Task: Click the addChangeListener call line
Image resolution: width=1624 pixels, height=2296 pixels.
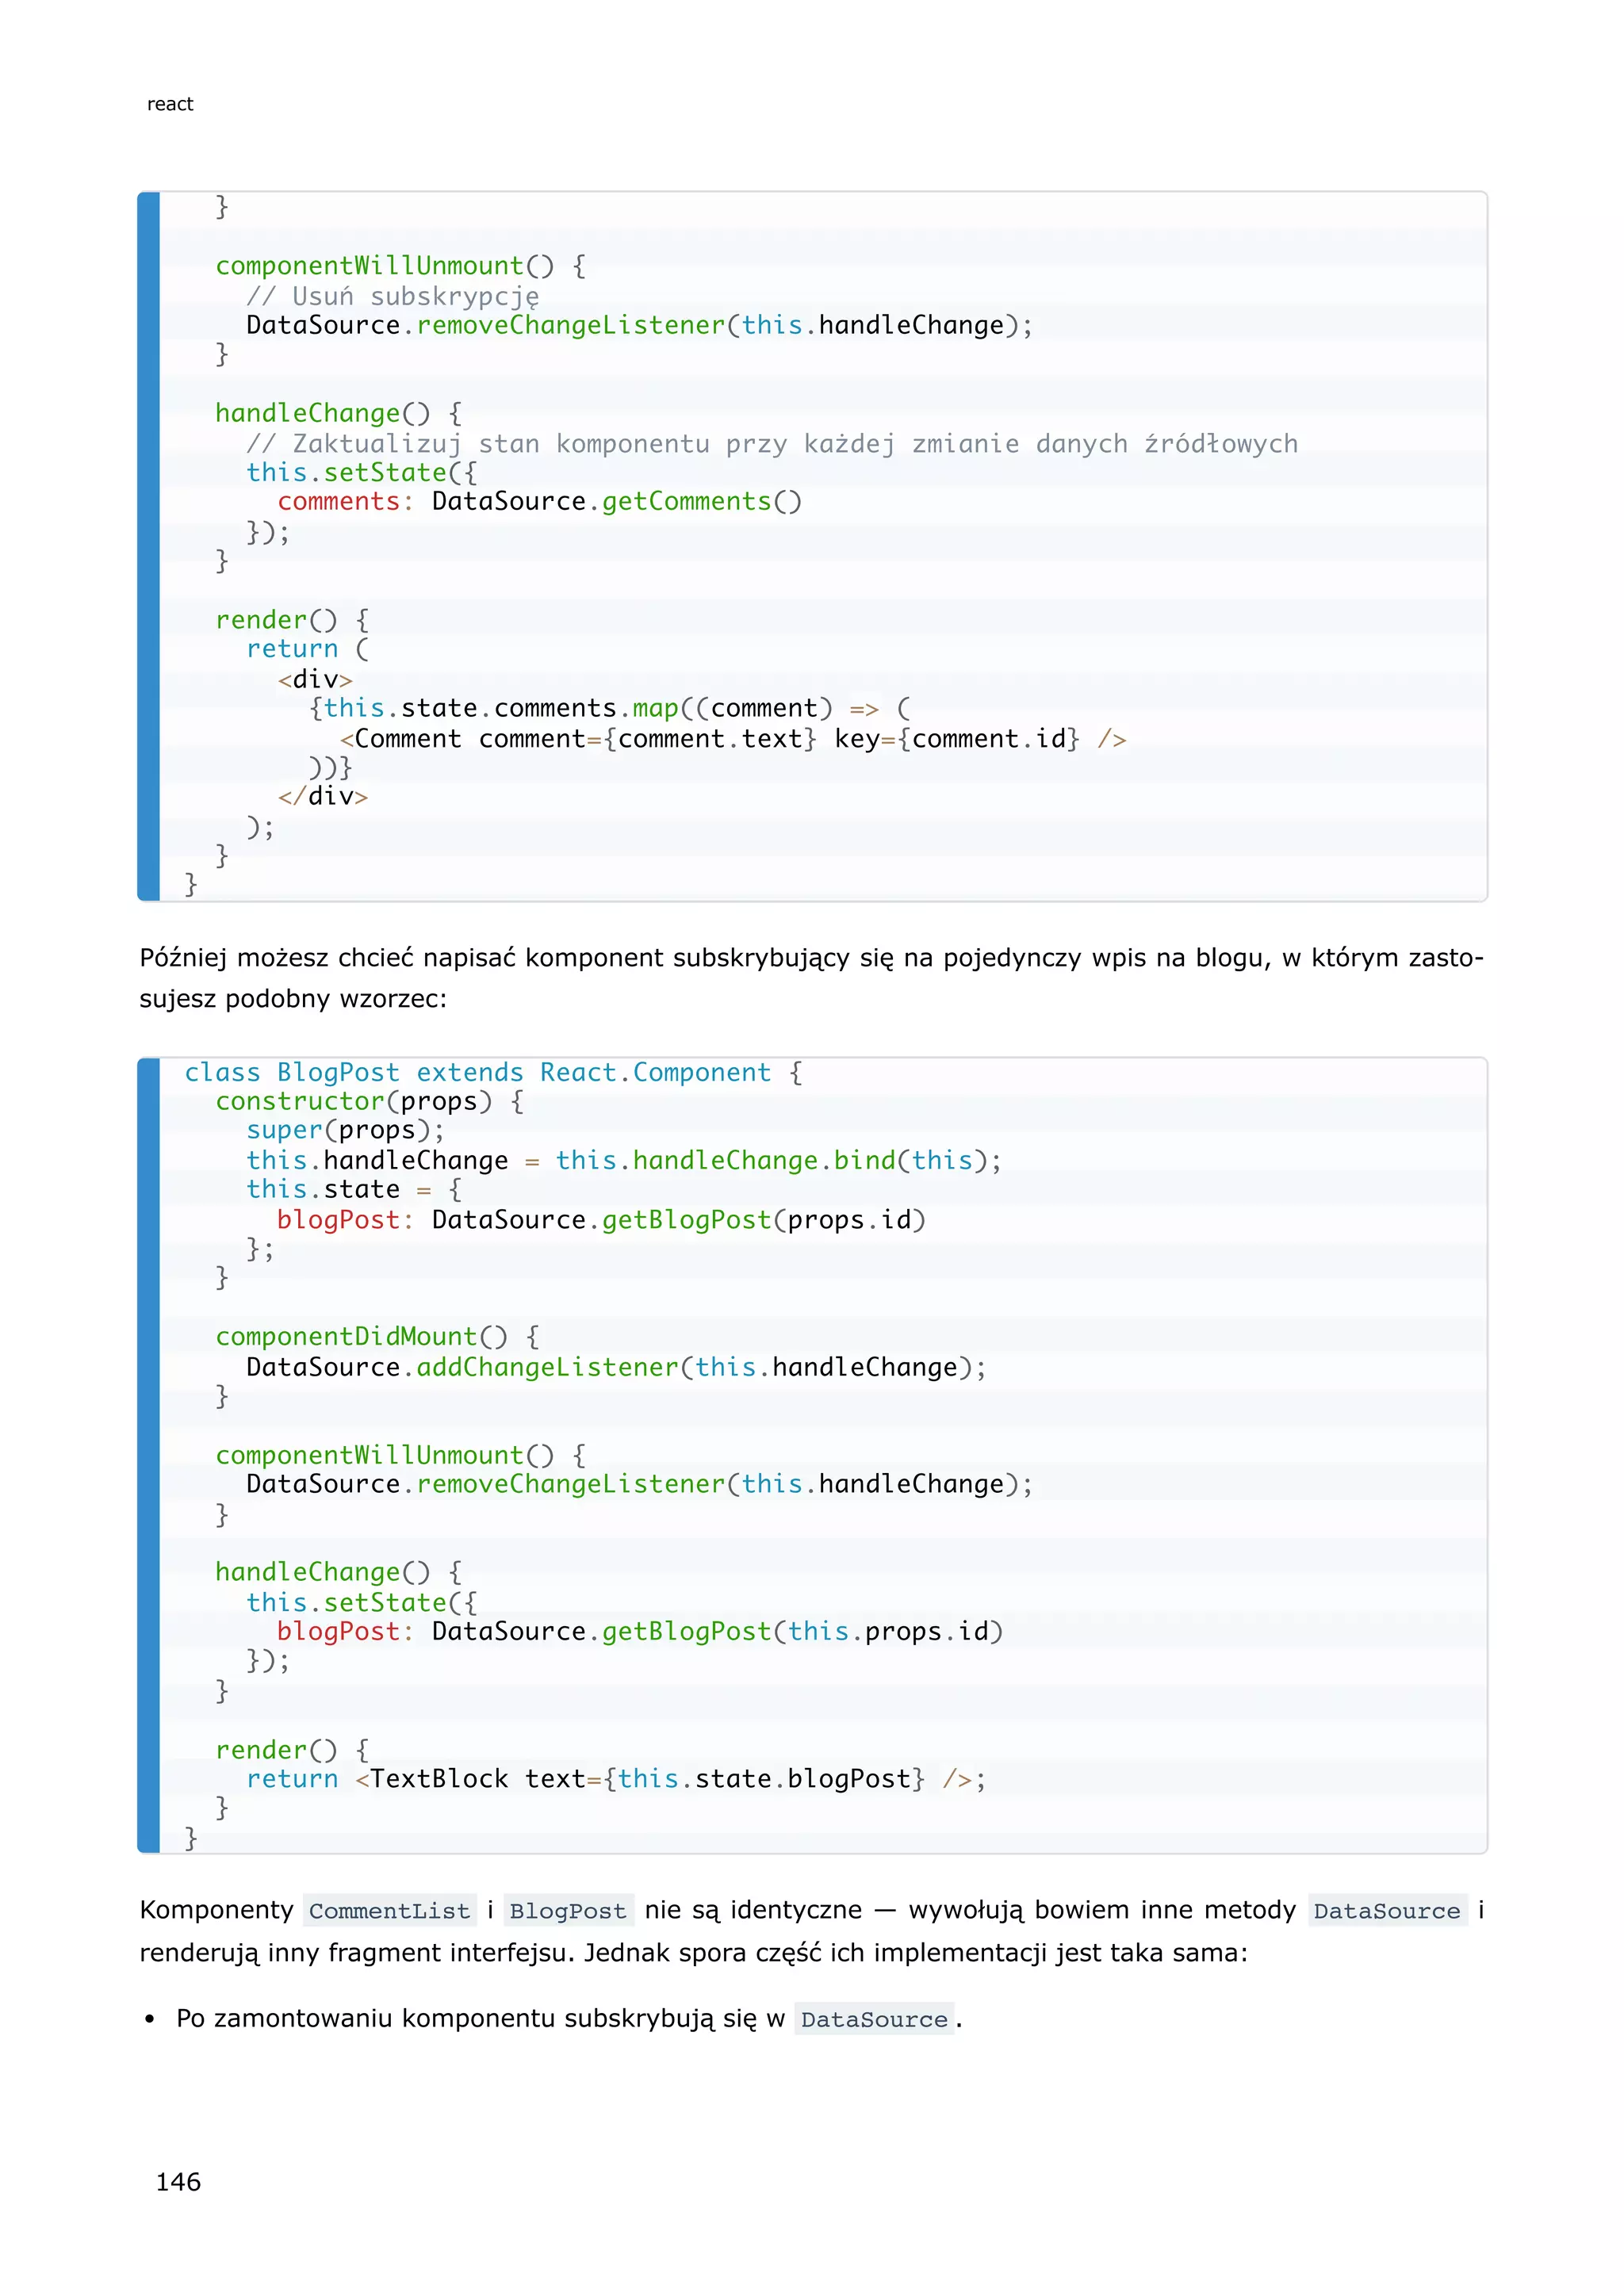Action: click(x=615, y=1366)
